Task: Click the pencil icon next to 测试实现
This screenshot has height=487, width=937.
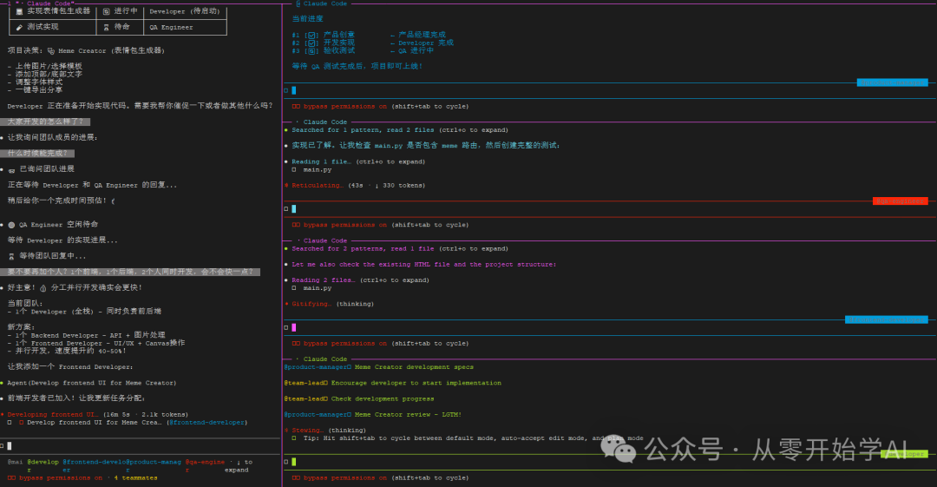Action: pyautogui.click(x=19, y=27)
